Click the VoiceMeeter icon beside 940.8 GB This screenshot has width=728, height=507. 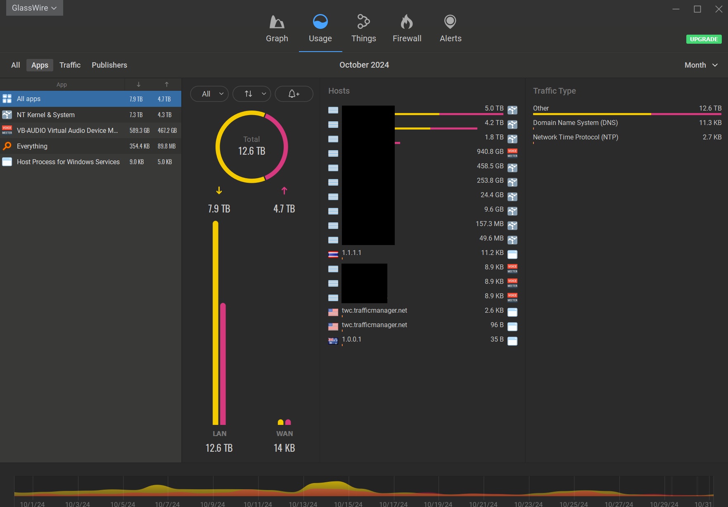tap(512, 153)
